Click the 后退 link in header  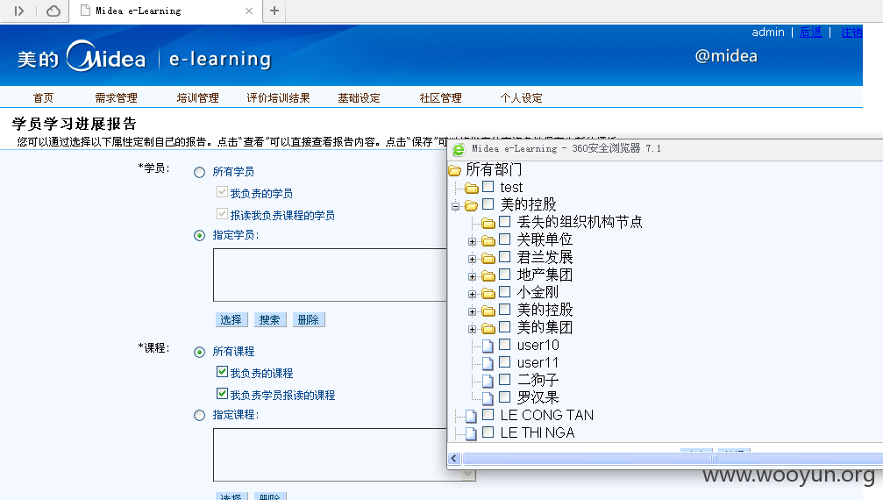[x=811, y=32]
